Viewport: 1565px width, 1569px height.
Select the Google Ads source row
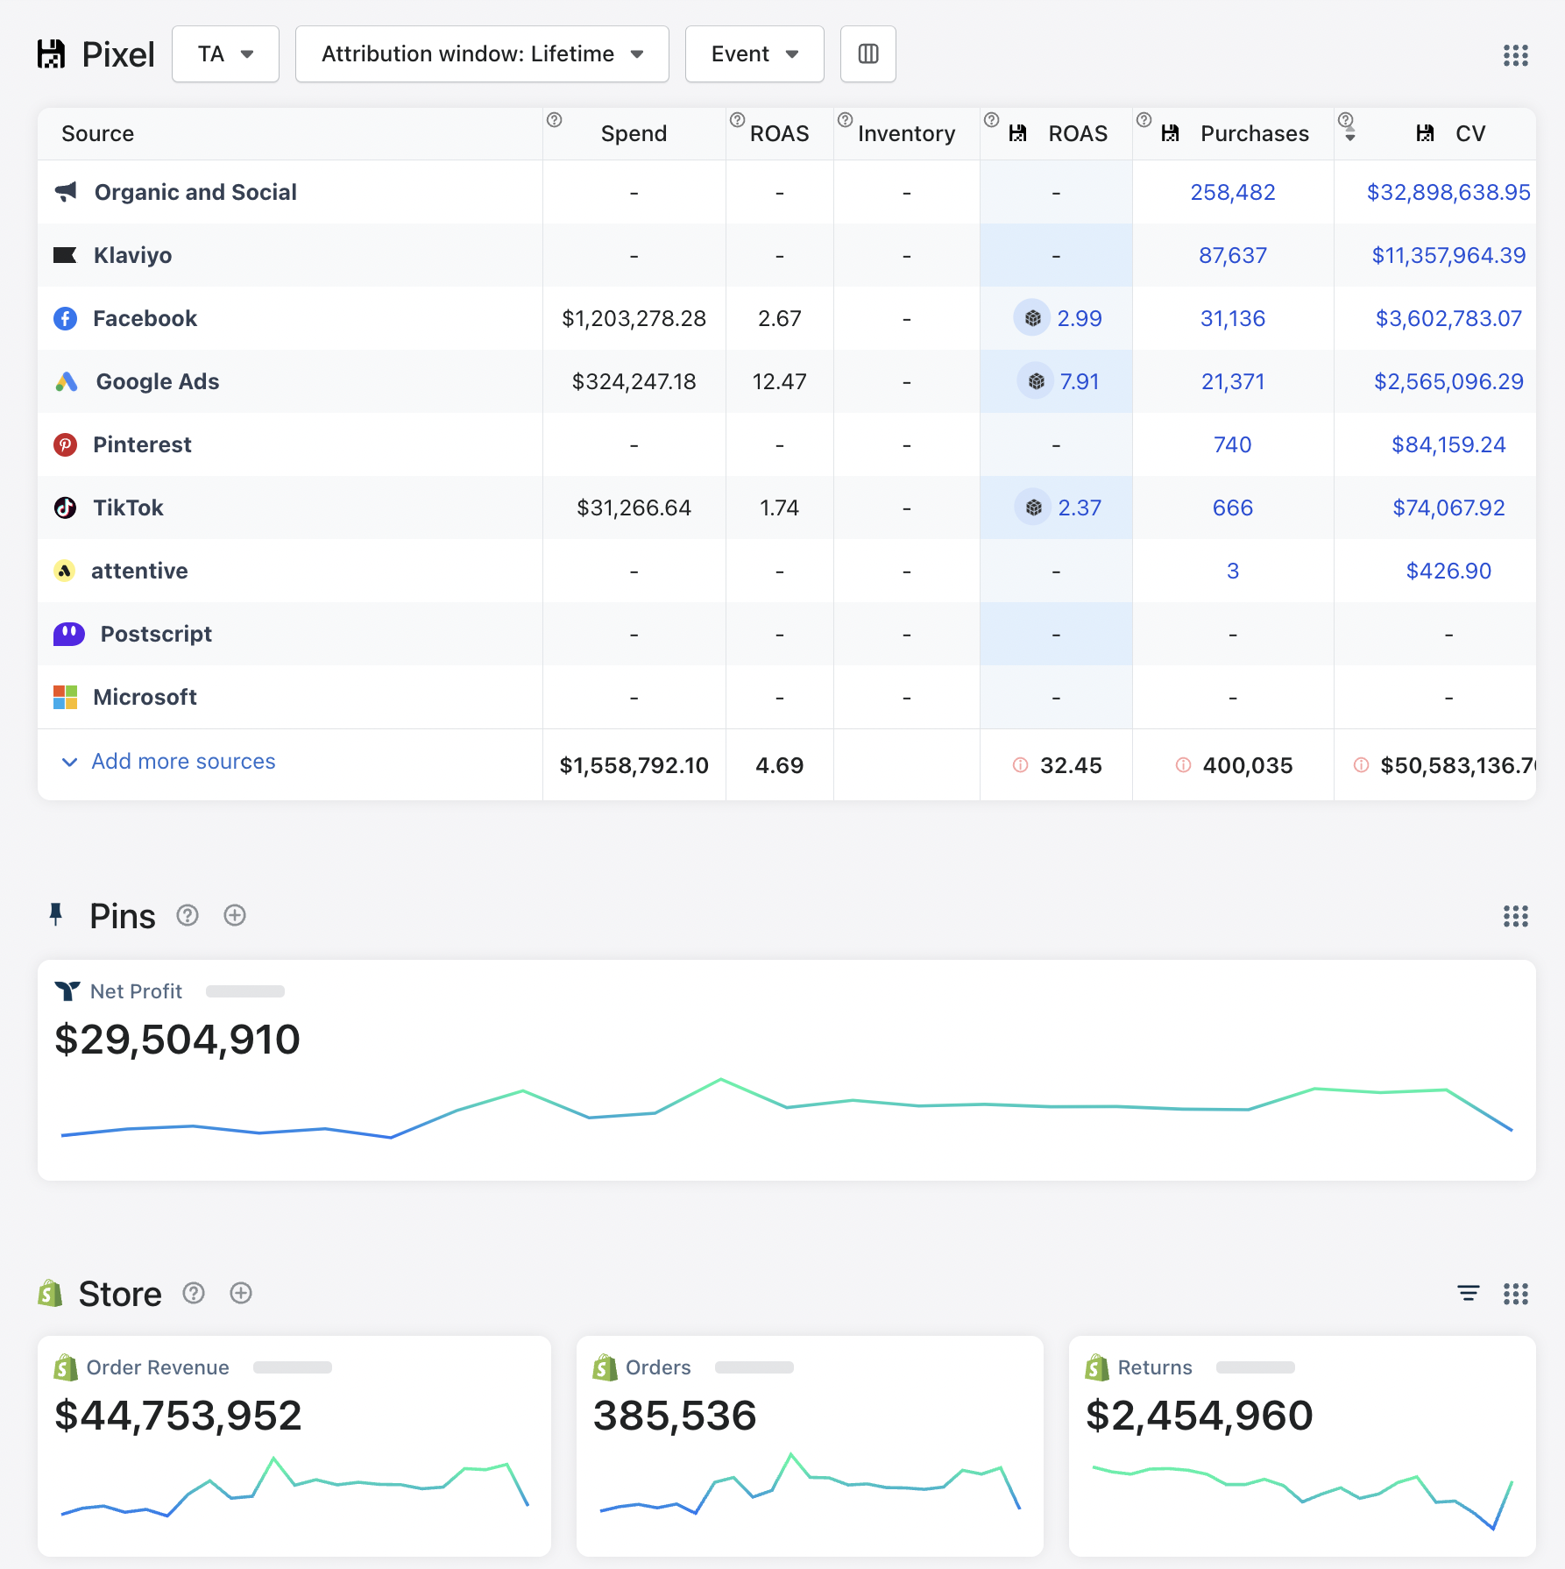point(786,381)
